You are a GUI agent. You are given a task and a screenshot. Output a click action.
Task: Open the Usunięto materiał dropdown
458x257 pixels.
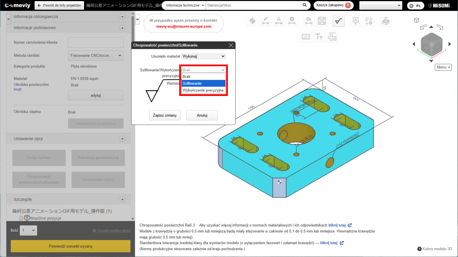203,56
